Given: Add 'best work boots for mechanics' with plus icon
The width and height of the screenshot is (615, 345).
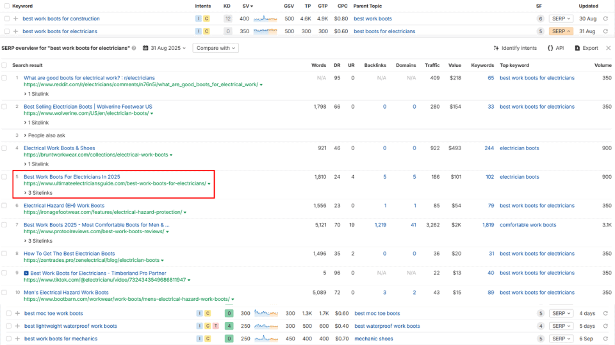Looking at the screenshot, I should click(x=17, y=339).
